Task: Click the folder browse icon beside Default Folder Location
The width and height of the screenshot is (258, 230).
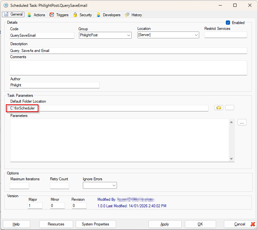Action: tap(218, 108)
